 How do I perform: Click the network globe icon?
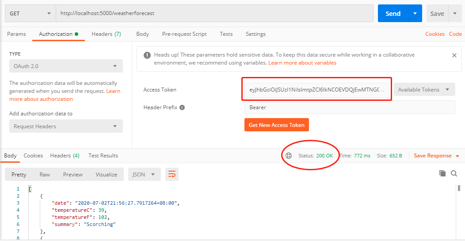(289, 156)
